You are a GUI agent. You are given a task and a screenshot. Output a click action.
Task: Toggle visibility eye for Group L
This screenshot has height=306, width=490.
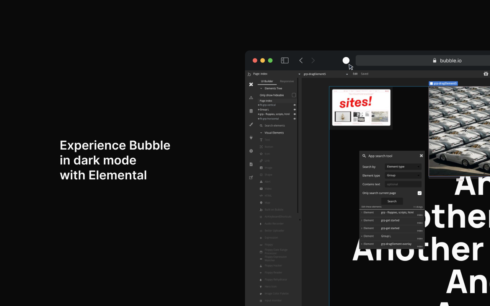[295, 109]
